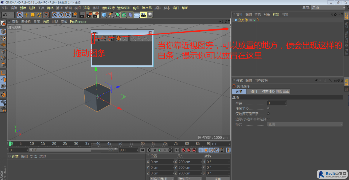Select the Live Selection tool in the top toolbar

(20, 15)
